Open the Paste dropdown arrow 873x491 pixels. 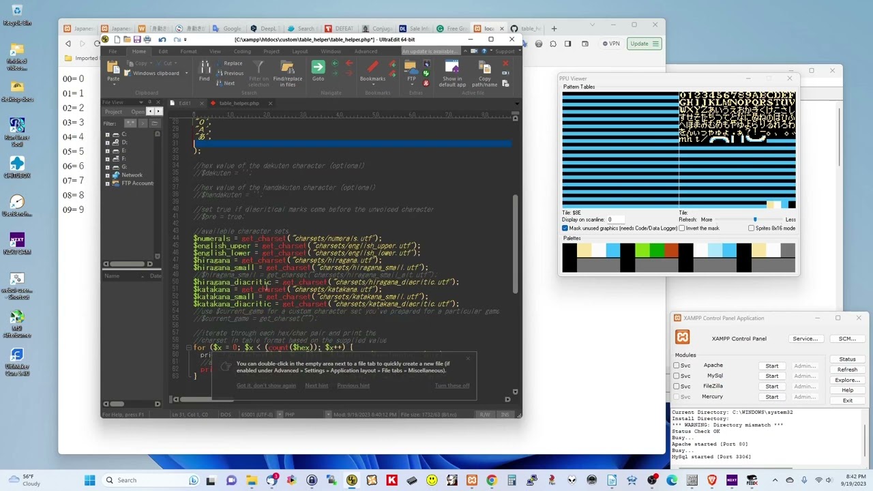[x=113, y=84]
